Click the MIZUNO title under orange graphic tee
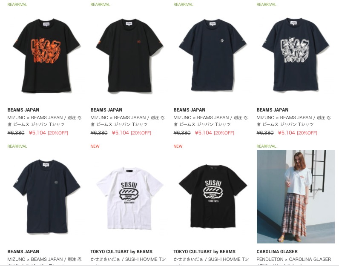339x266 pixels. coord(45,121)
